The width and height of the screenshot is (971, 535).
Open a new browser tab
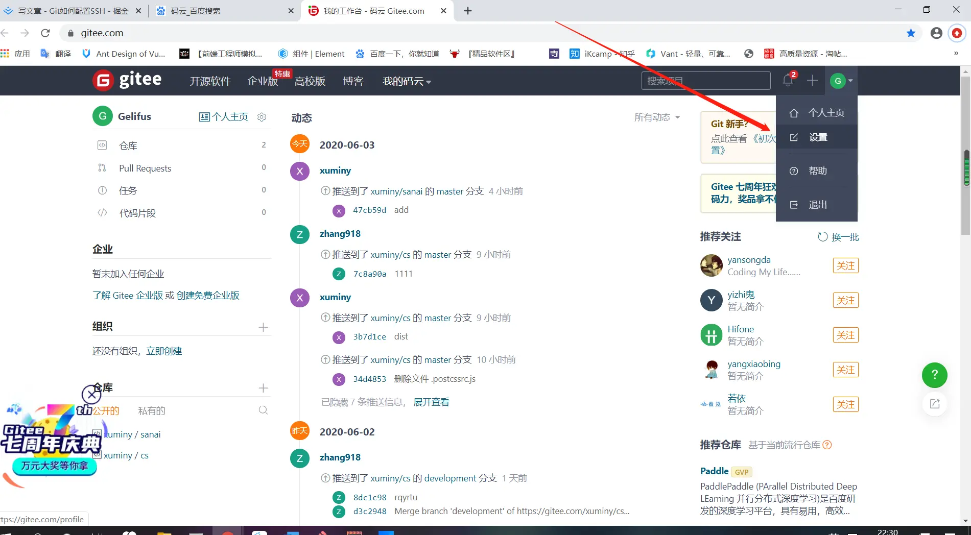[x=468, y=11]
